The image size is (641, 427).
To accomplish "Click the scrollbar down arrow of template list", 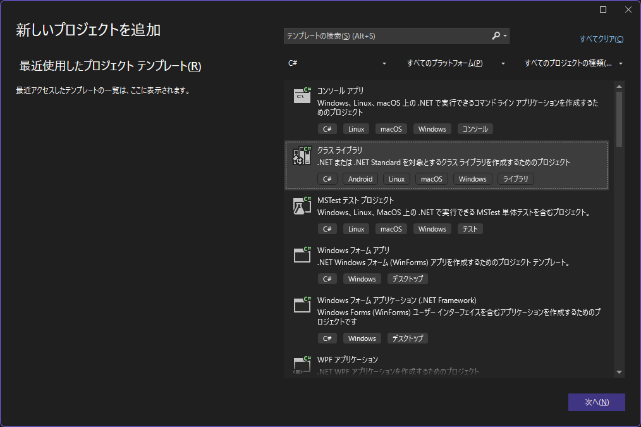I will coord(619,372).
